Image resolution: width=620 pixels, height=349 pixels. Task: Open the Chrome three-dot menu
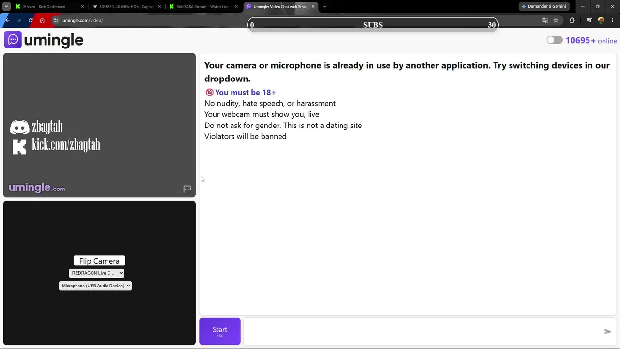613,20
